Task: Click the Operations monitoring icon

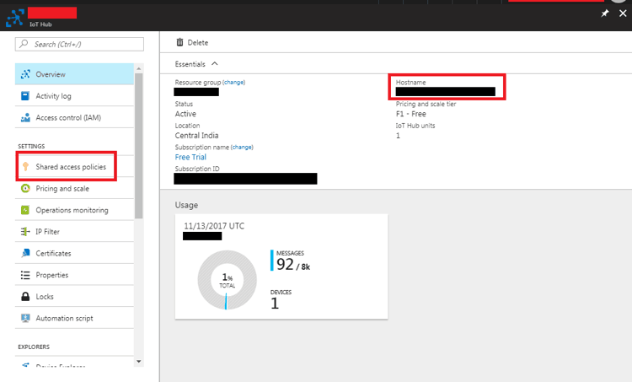Action: tap(25, 210)
